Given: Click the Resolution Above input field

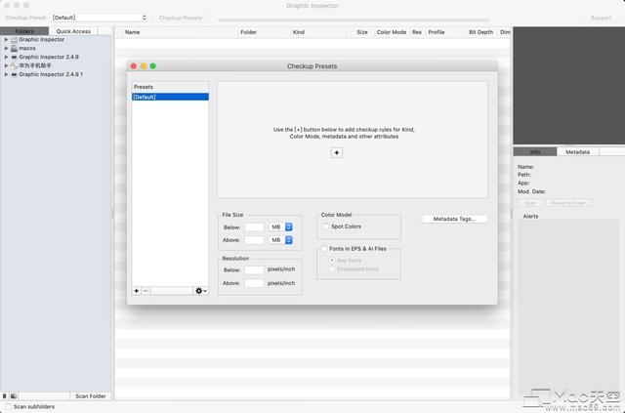Looking at the screenshot, I should (x=254, y=283).
